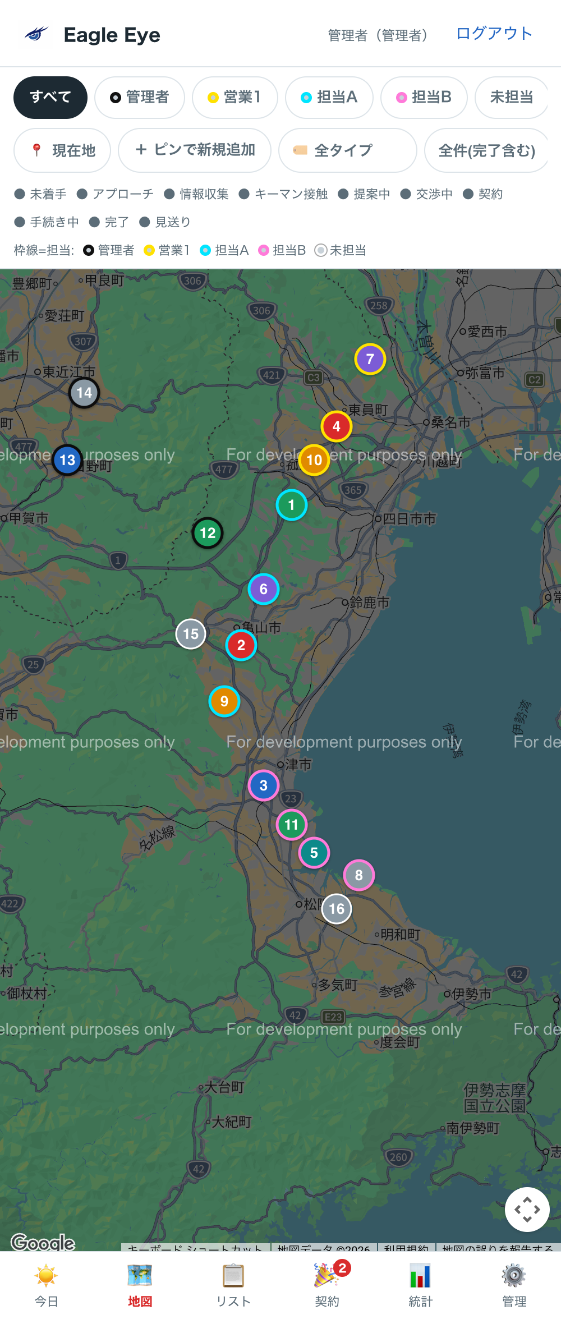The image size is (561, 1324).
Task: Toggle the 担当B assignee filter
Action: tap(424, 98)
